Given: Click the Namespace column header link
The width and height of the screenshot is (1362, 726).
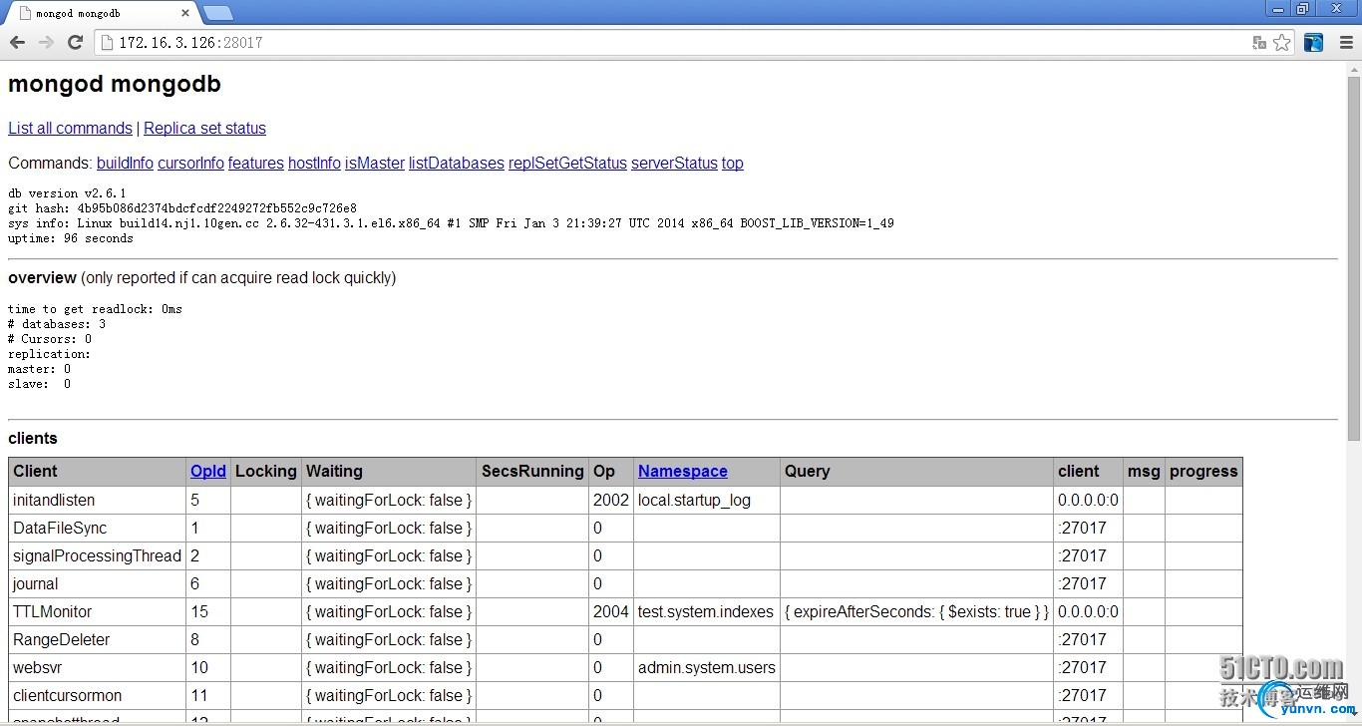Looking at the screenshot, I should click(x=683, y=471).
